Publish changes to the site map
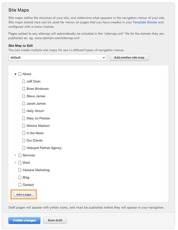178x230 pixels. click(x=24, y=220)
